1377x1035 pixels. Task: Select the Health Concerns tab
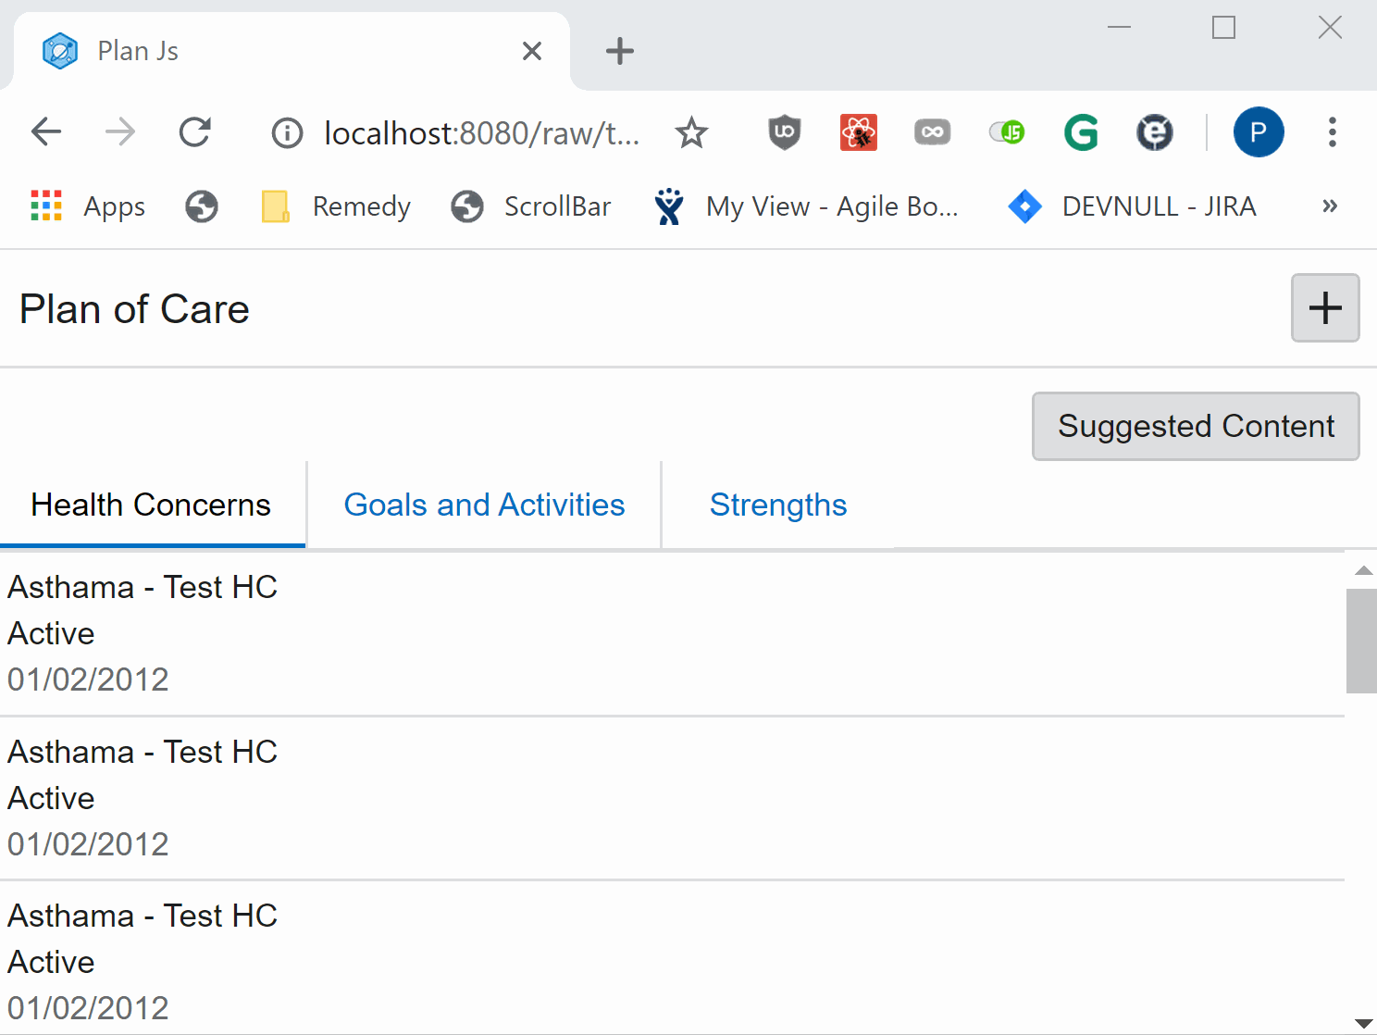(x=151, y=505)
